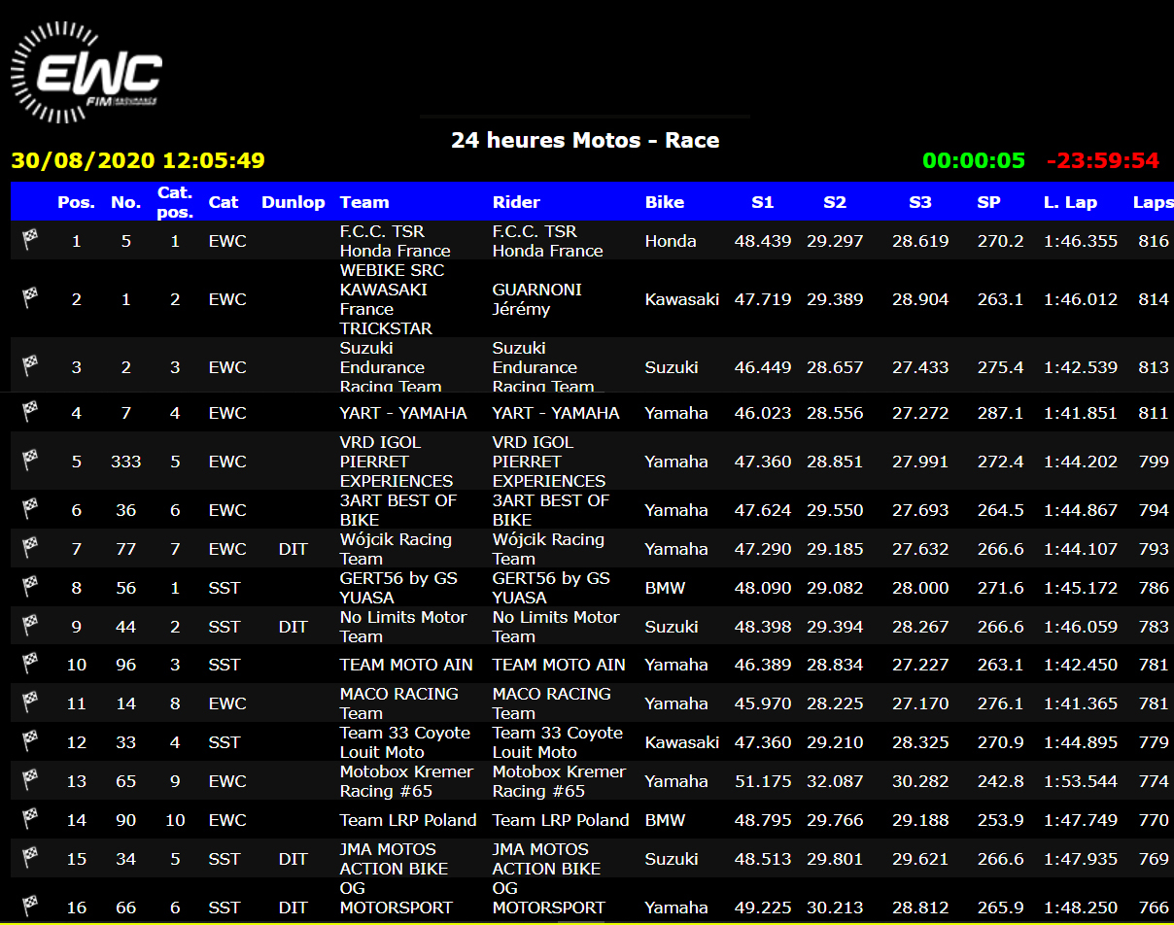Click TEAM MOTO AIN in the Rider column
The width and height of the screenshot is (1174, 925).
(559, 665)
